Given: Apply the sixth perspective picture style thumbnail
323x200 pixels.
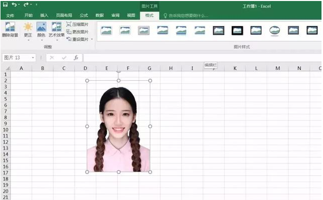Looking at the screenshot, I should 200,31.
